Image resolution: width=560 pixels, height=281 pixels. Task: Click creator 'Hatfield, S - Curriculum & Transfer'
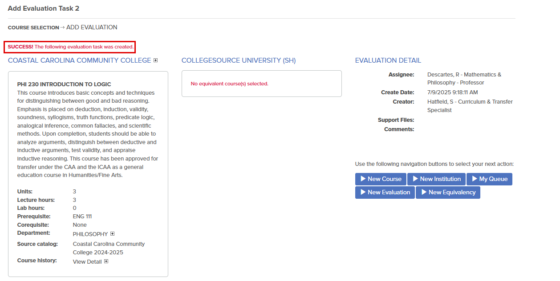[470, 106]
